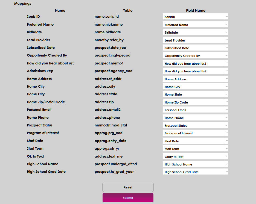Viewport: 256px width, 204px height.
Task: Open the field dropdown for Admissions Rep row
Action: pos(195,71)
